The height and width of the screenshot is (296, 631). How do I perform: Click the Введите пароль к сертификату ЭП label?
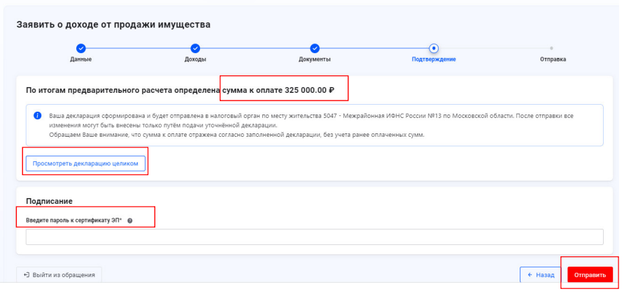coord(73,221)
